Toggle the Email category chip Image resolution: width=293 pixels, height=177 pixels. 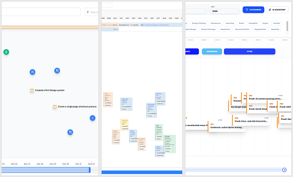tap(241, 23)
